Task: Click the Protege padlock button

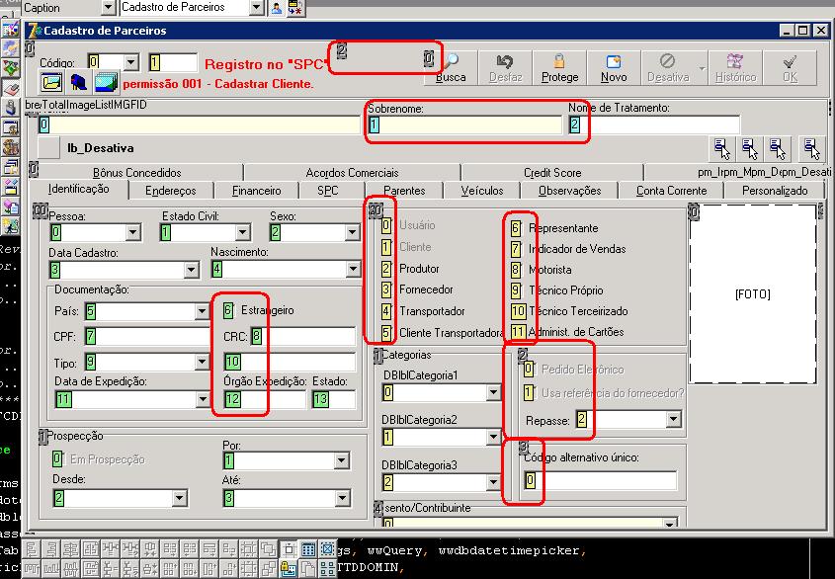Action: point(559,68)
